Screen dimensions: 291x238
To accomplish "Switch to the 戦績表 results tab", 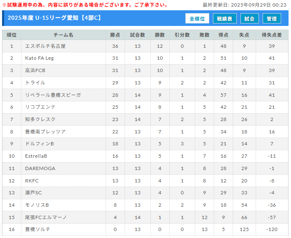I will 224,19.
